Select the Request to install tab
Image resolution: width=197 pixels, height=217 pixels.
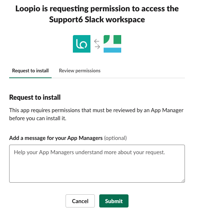click(x=30, y=71)
